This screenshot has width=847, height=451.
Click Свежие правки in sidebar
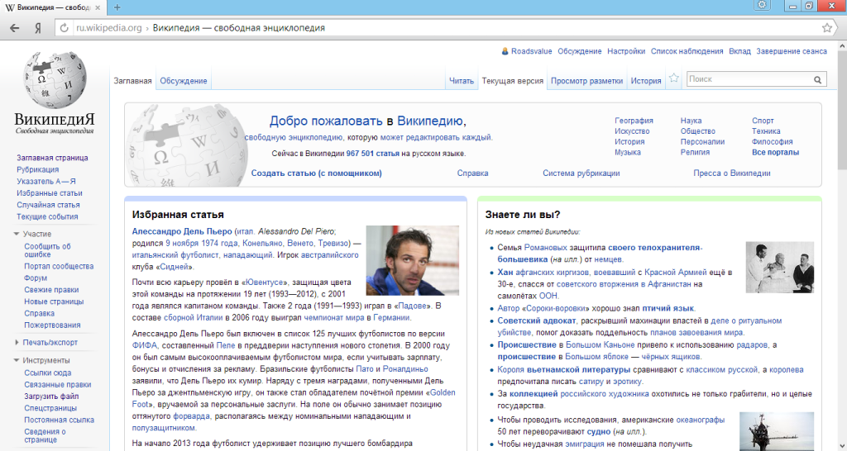pos(51,290)
